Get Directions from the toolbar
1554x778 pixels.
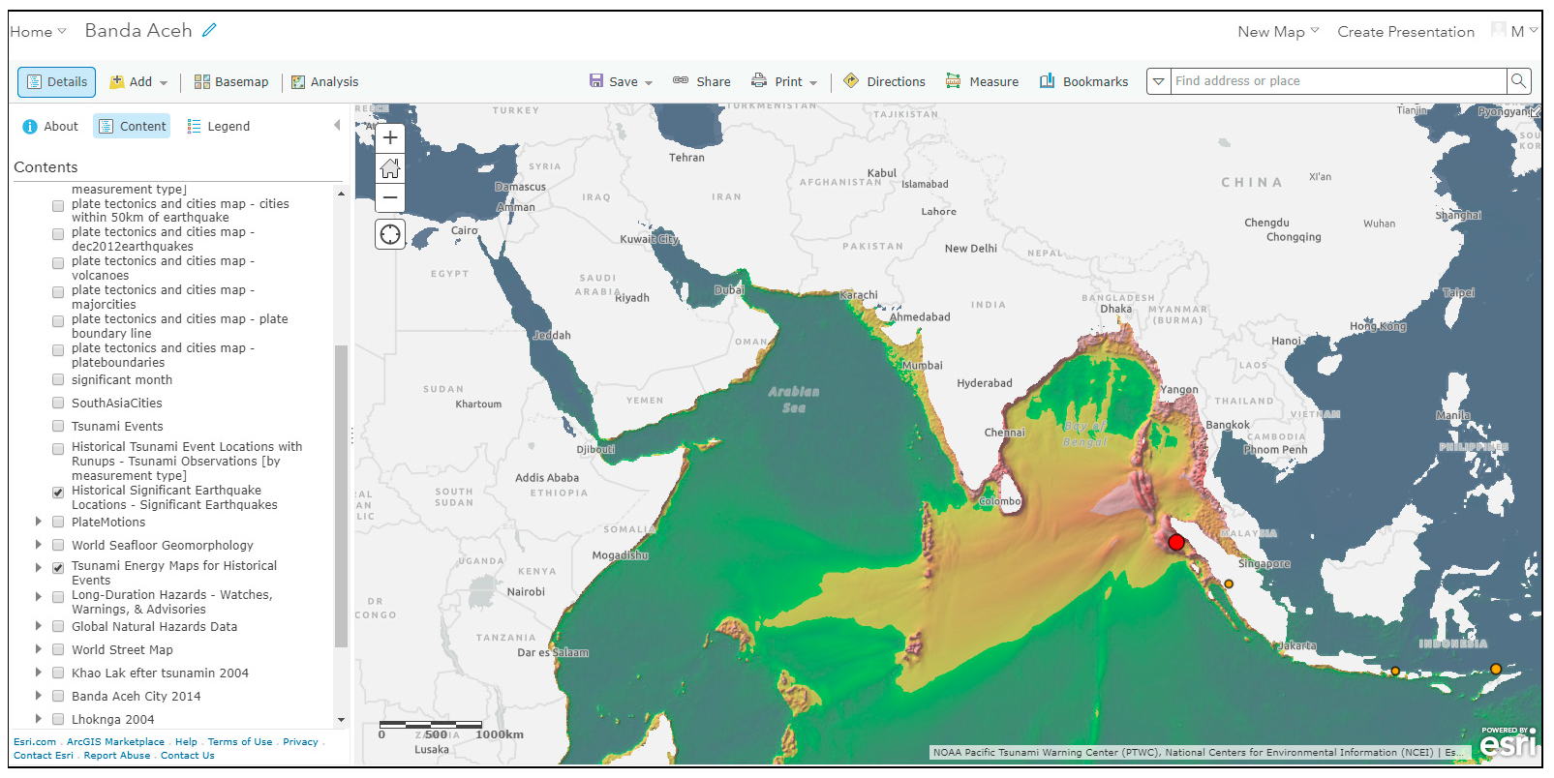(884, 82)
